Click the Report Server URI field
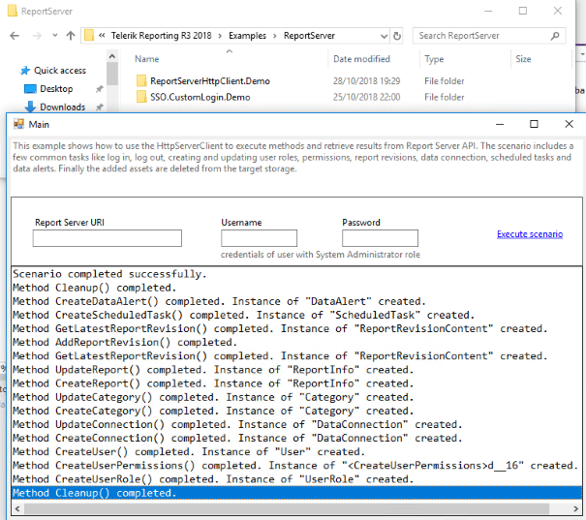The width and height of the screenshot is (586, 520). coord(108,238)
